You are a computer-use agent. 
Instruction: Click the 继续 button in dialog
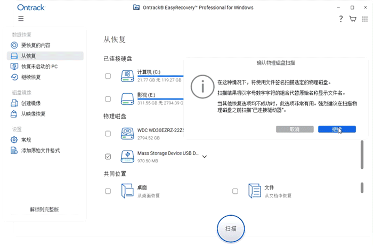tap(337, 129)
